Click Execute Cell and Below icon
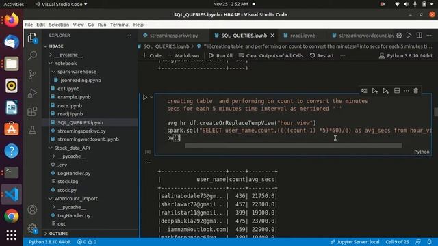The image size is (438, 246). pyautogui.click(x=385, y=91)
